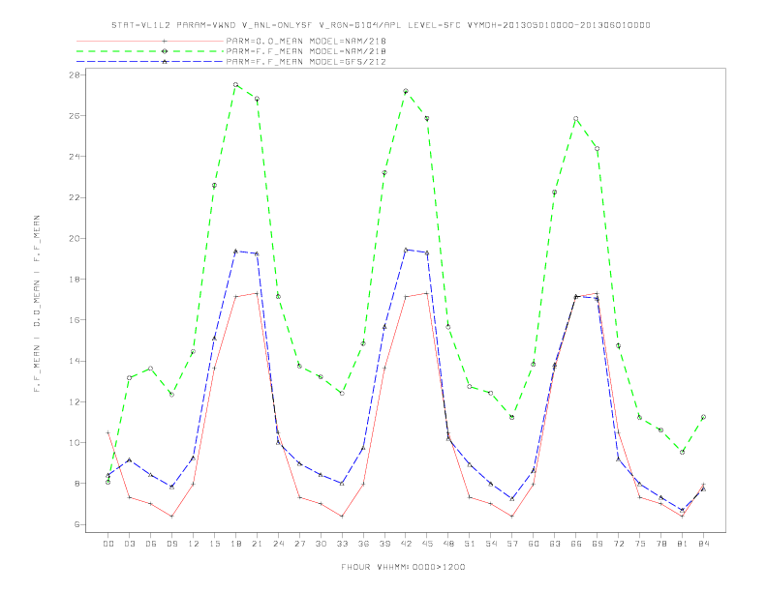Click y-axis tick label 26

click(75, 116)
